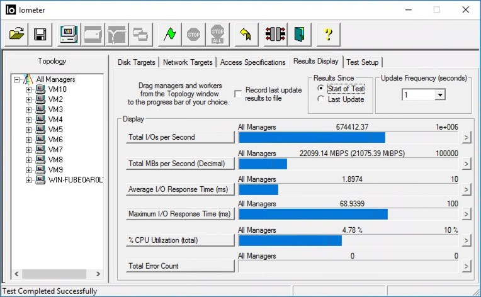Click the Iometer logo in title bar
Viewport: 481px width, 297px height.
[x=11, y=10]
